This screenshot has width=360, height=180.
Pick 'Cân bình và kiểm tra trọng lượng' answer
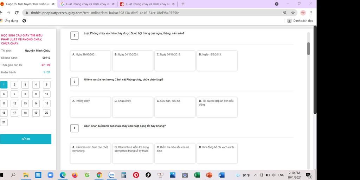(x=133, y=153)
